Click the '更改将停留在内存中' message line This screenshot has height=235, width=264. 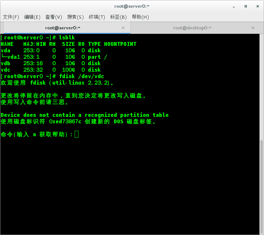[x=73, y=96]
